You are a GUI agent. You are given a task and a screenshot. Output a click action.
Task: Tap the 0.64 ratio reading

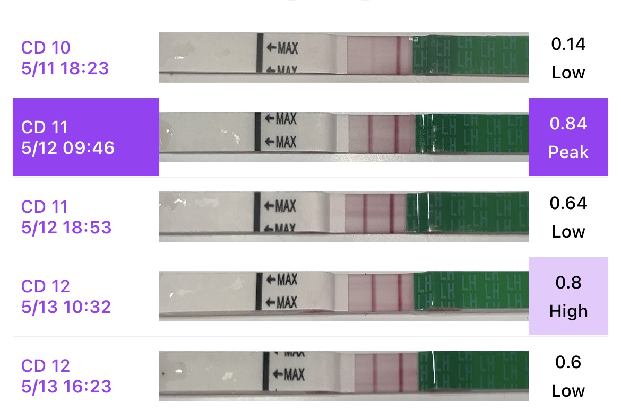(568, 203)
